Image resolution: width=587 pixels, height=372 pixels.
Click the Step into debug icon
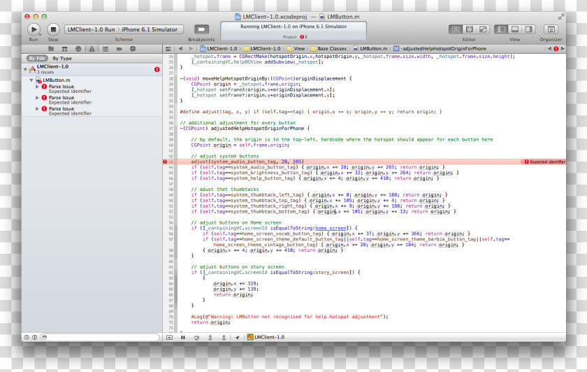pos(210,337)
